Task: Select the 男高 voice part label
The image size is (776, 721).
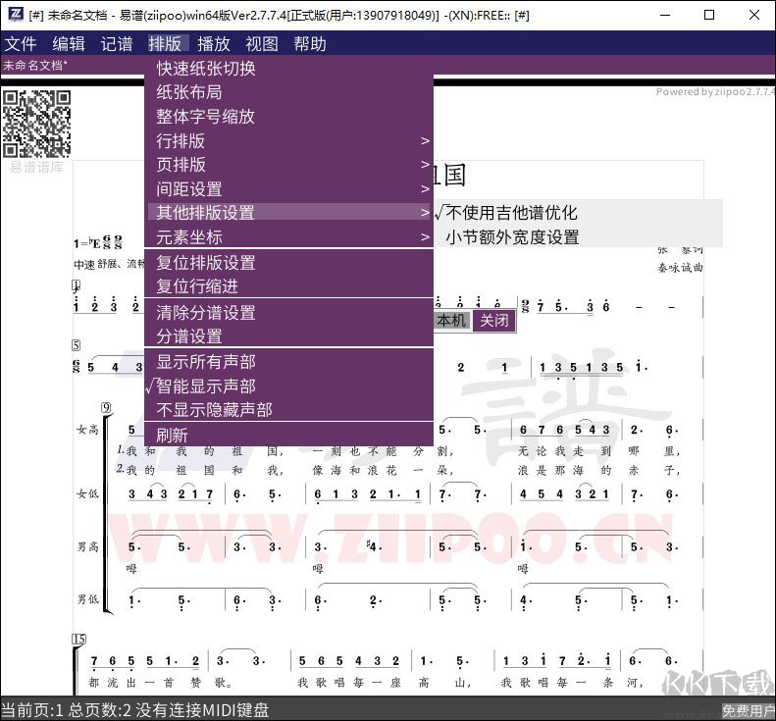Action: click(x=87, y=546)
